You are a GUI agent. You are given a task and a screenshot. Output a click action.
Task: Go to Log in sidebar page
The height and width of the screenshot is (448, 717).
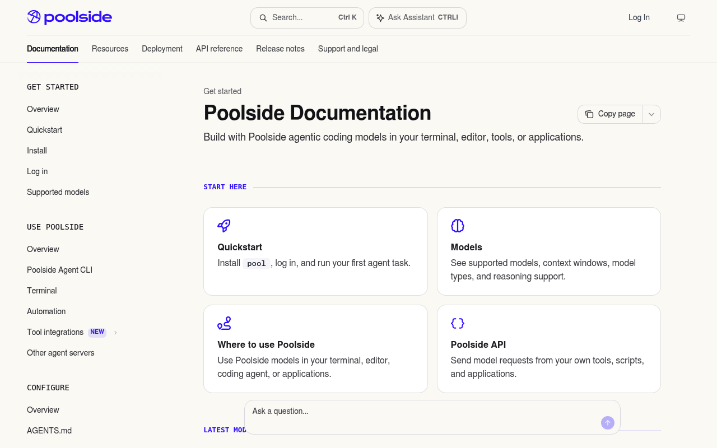coord(37,171)
